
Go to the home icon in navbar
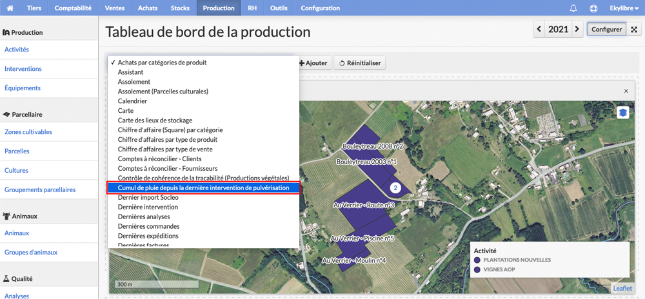pos(10,8)
